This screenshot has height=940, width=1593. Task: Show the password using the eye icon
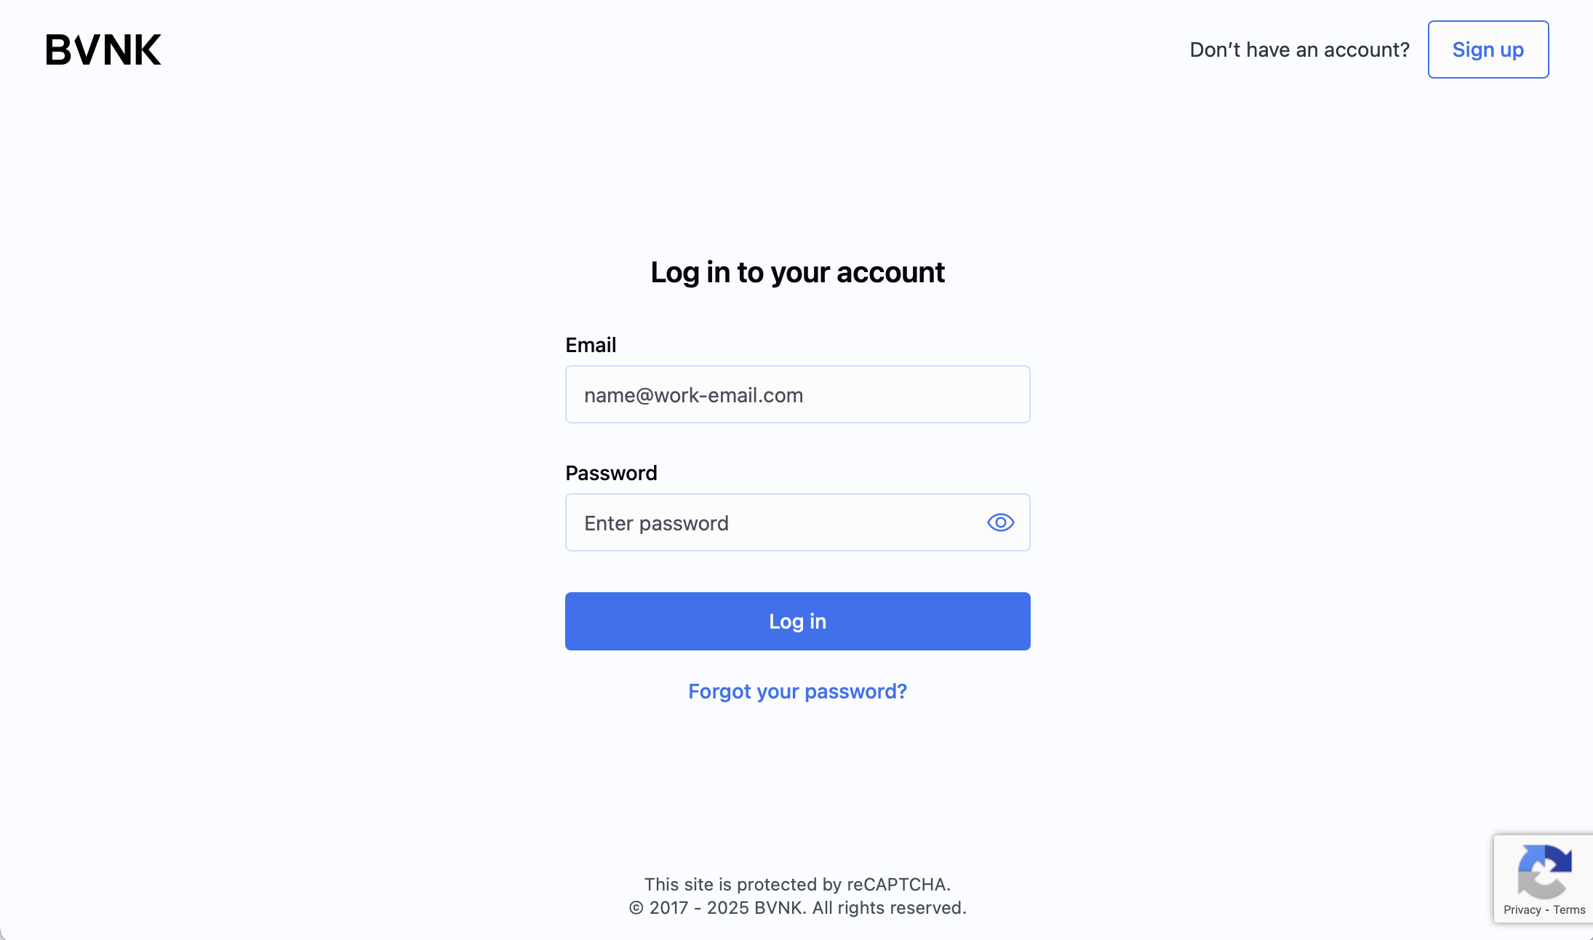pyautogui.click(x=1000, y=522)
